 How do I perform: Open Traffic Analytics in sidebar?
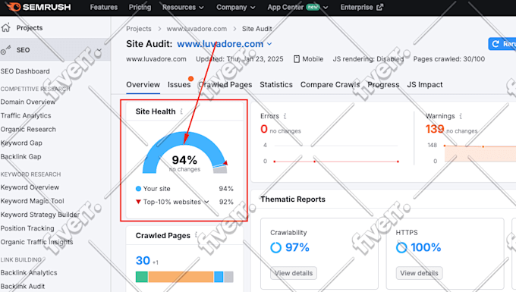pyautogui.click(x=26, y=115)
